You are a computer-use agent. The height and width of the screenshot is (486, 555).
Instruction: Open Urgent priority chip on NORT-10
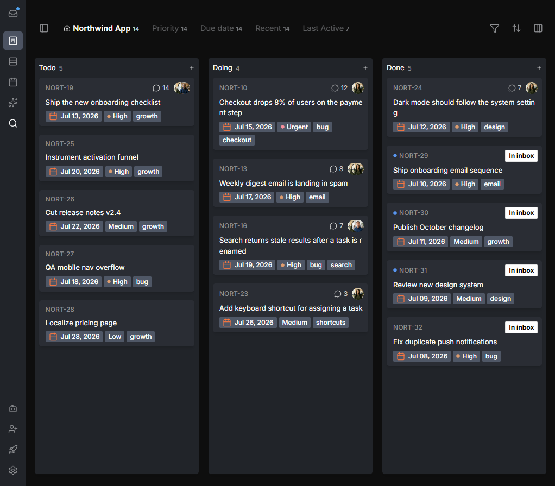pyautogui.click(x=294, y=127)
